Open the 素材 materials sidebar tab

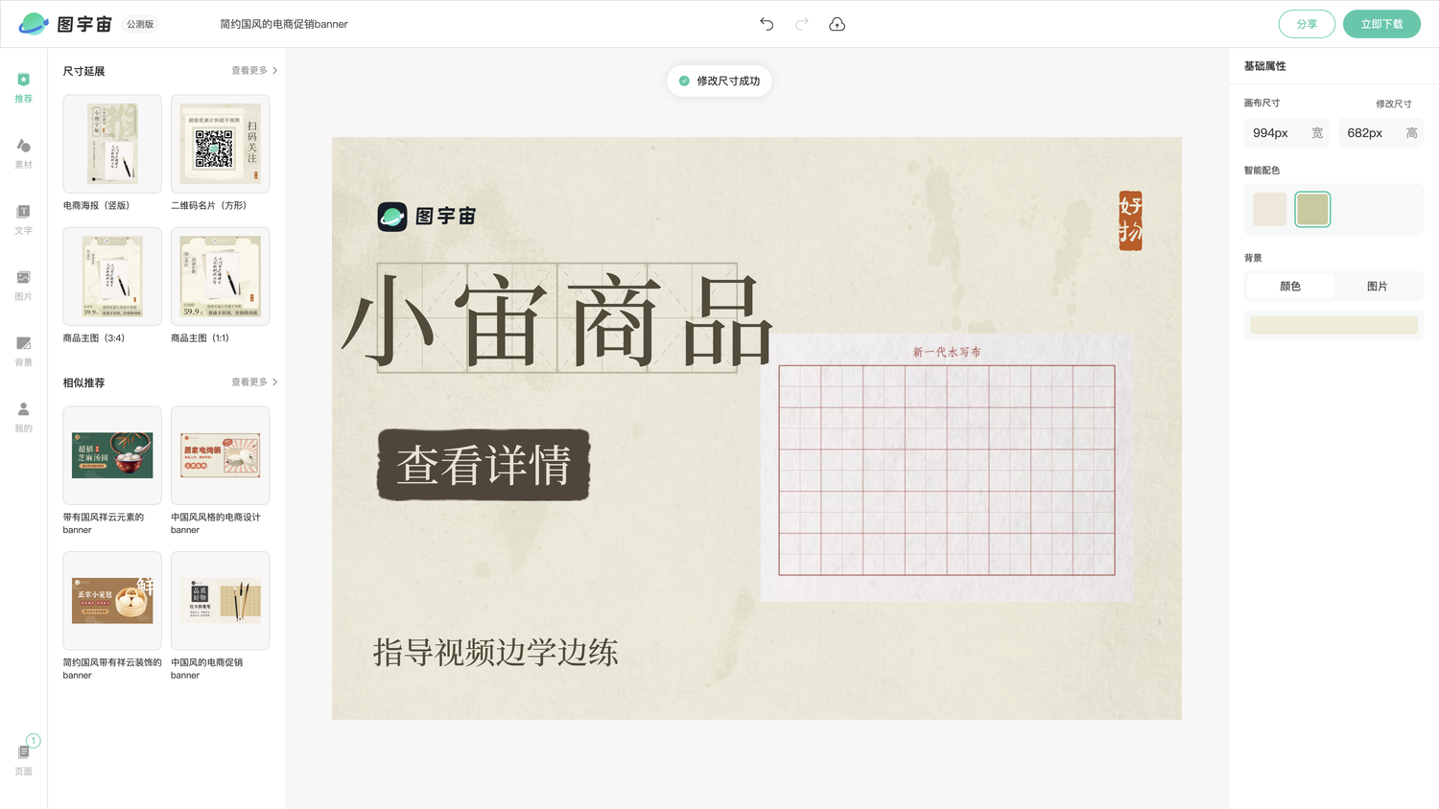pos(23,153)
